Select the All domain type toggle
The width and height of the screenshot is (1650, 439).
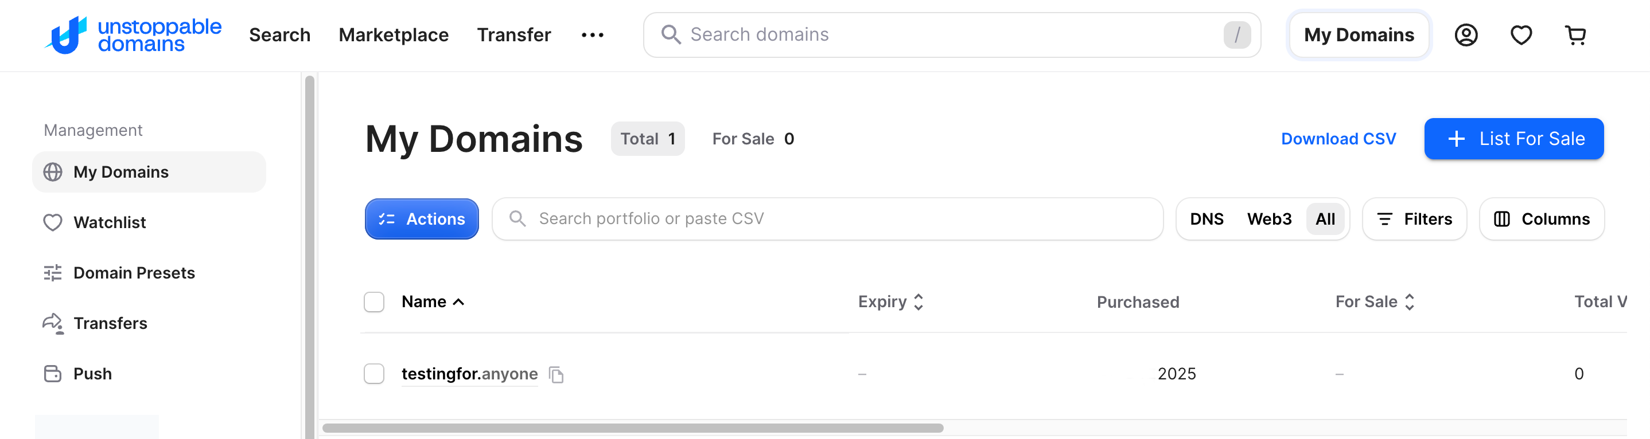[x=1325, y=219]
